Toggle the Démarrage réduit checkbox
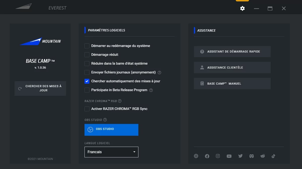Screen dimensions: 302x169 tap(87, 55)
